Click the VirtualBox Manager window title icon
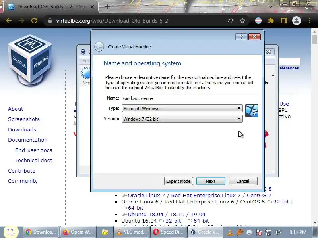The width and height of the screenshot is (318, 238). pyautogui.click(x=83, y=52)
